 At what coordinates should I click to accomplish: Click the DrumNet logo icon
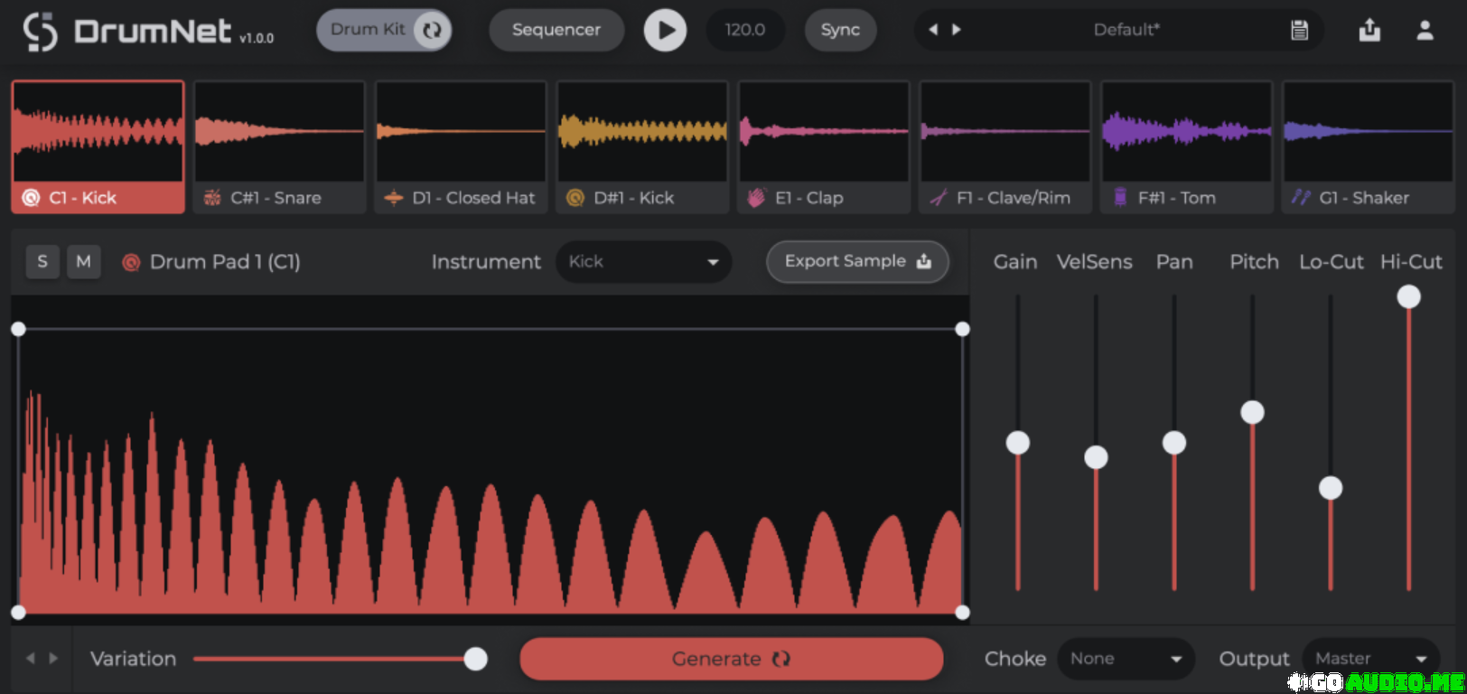tap(40, 32)
